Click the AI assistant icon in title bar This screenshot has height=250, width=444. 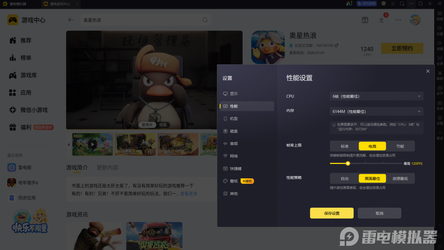pos(349,3)
